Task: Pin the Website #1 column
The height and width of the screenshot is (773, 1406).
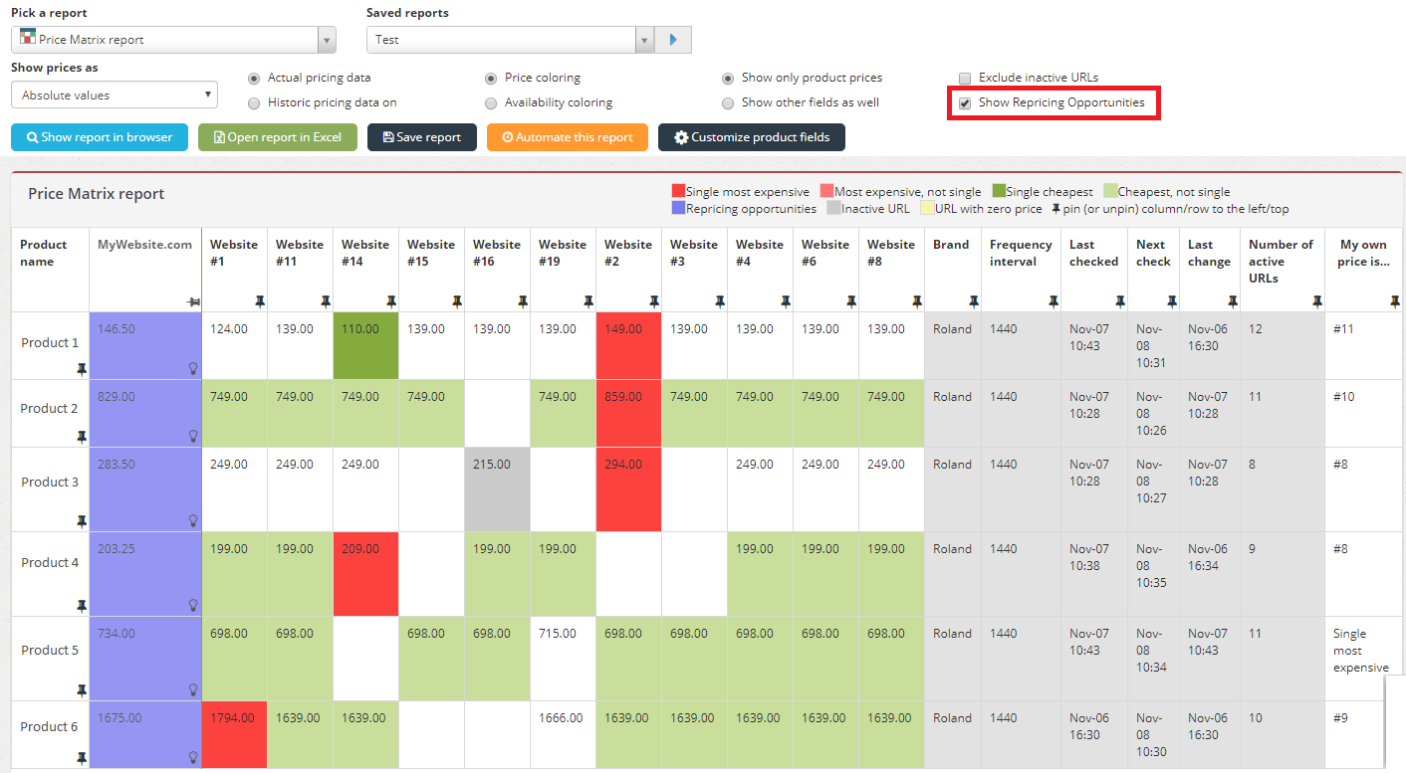Action: [260, 300]
